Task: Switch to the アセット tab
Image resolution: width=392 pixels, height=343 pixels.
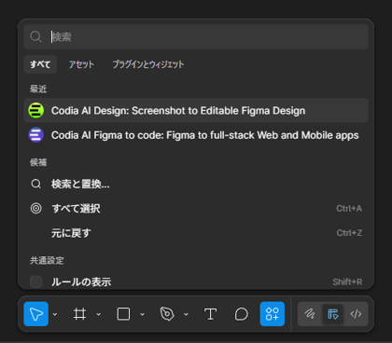Action: tap(81, 64)
